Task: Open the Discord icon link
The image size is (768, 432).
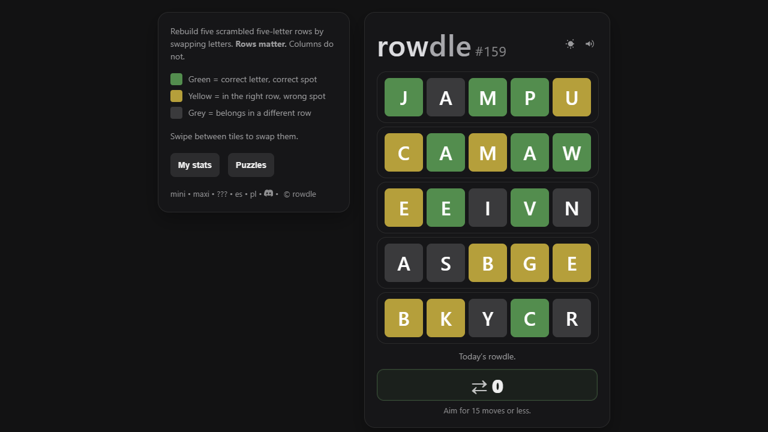Action: click(x=269, y=193)
